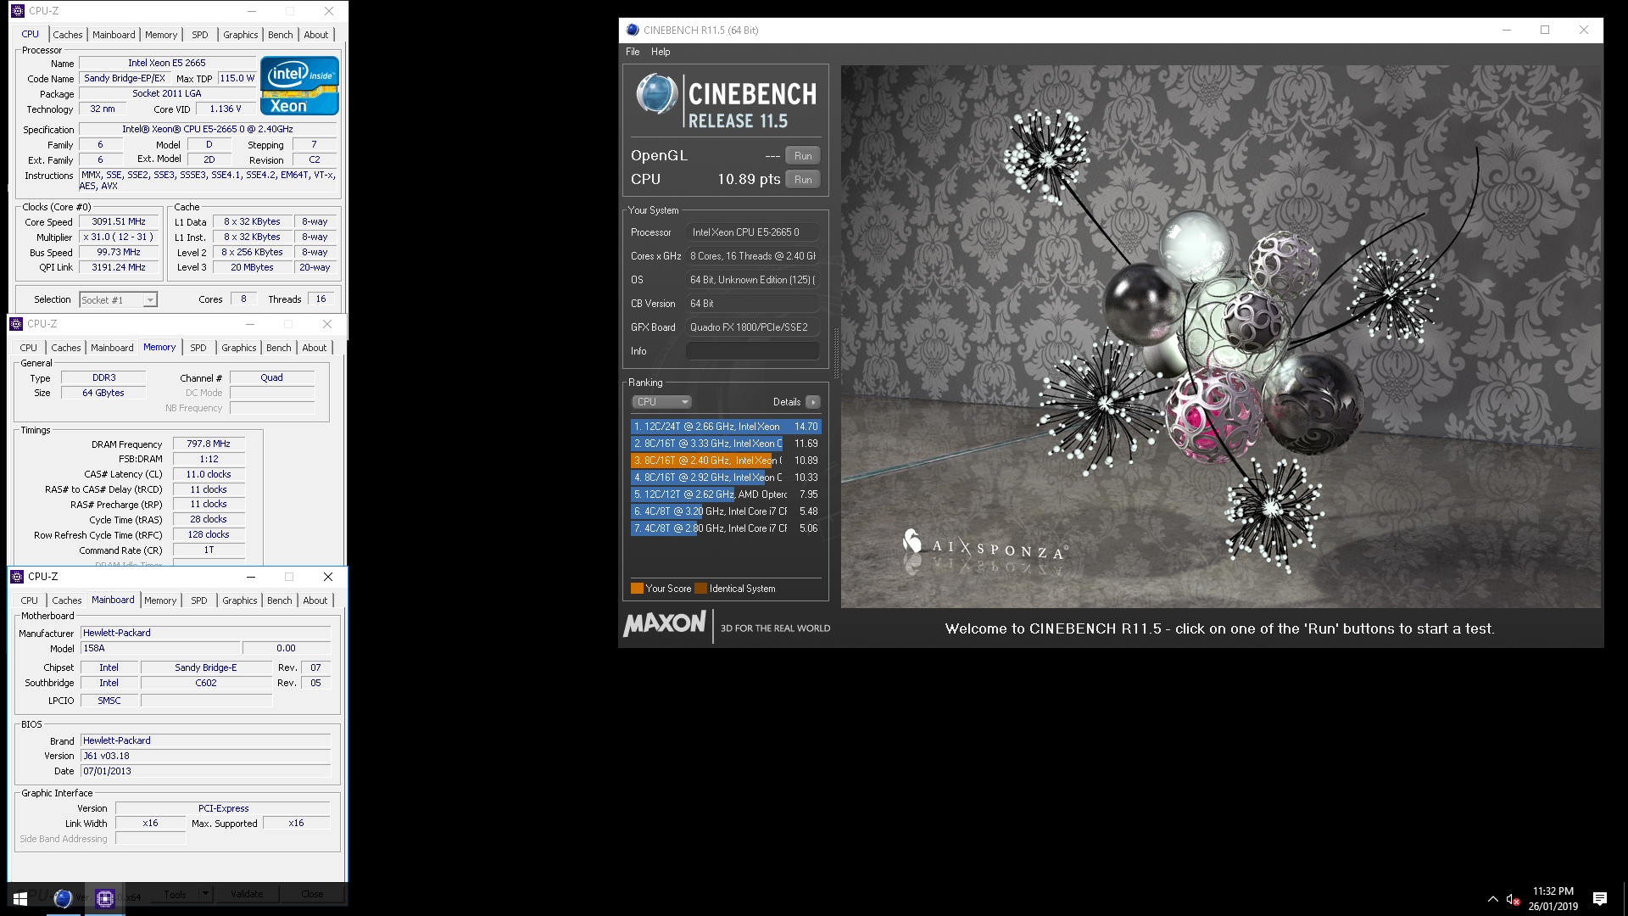
Task: Click the CPU-Z title icon of the Mainboard window
Action: click(17, 577)
